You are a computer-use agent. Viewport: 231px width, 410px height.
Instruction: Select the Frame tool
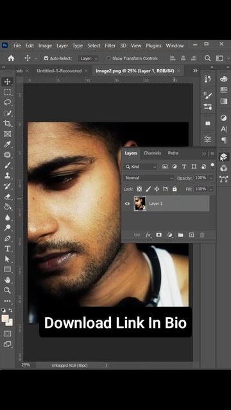pyautogui.click(x=7, y=134)
